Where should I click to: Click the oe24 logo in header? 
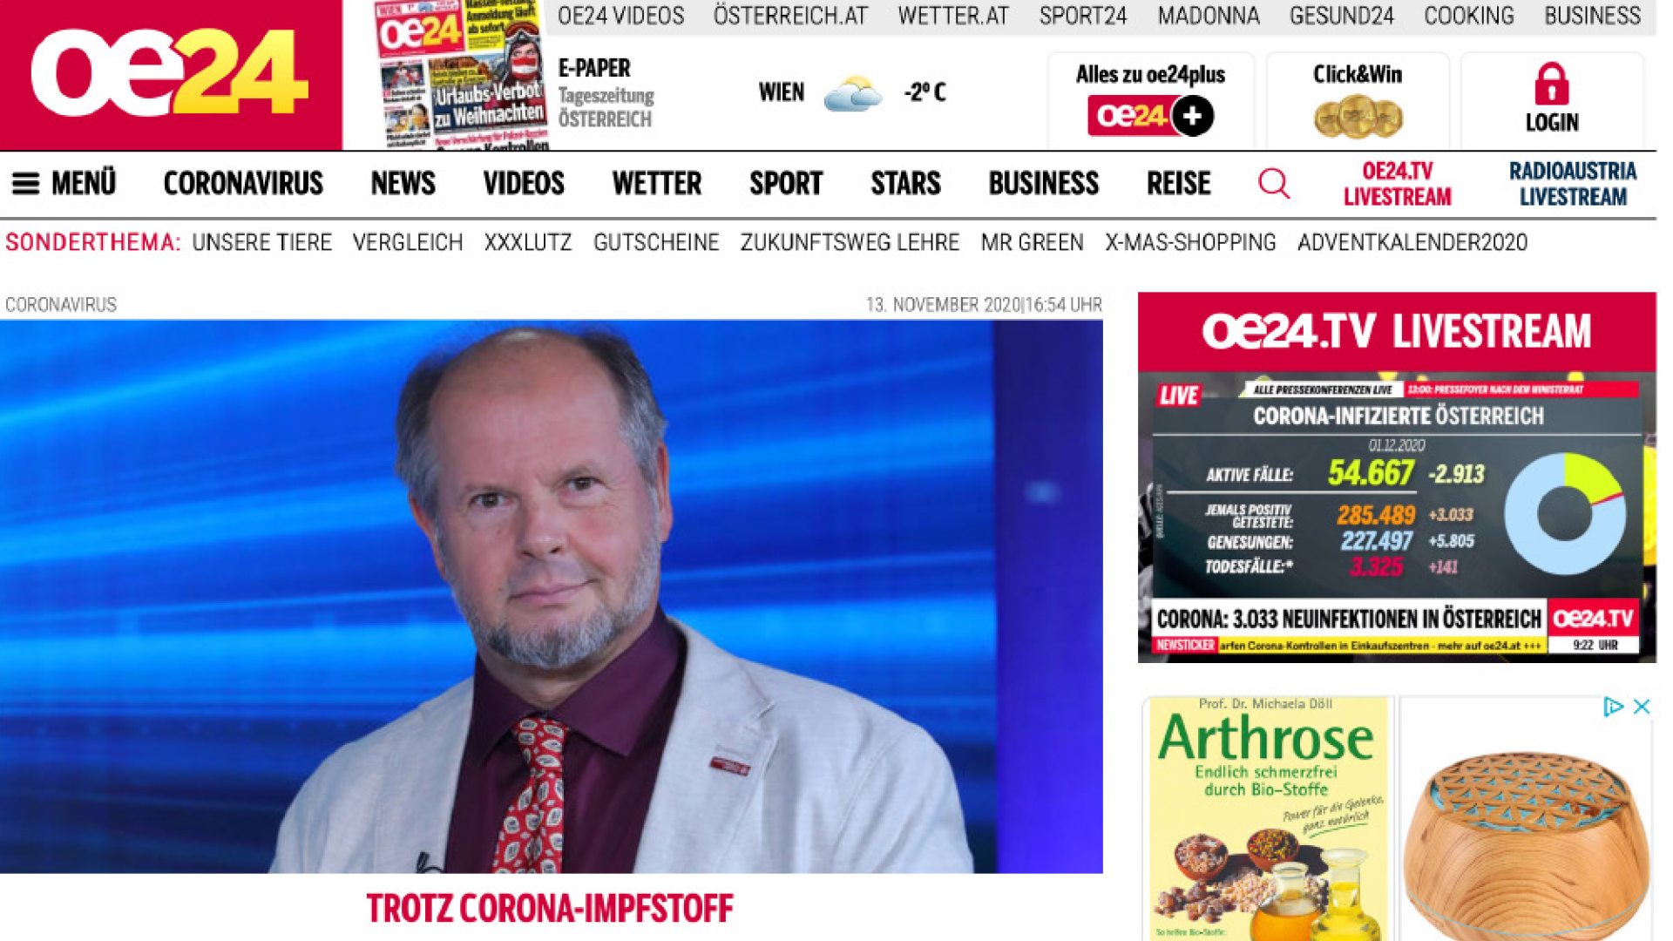click(x=171, y=74)
